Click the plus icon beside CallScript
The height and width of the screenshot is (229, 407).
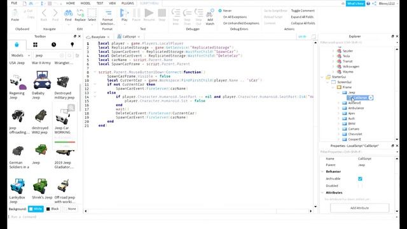(371, 97)
